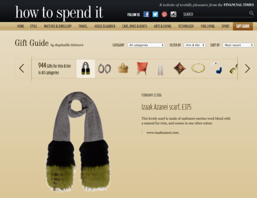Image resolution: width=257 pixels, height=198 pixels.
Task: Open the Watches & Jewellery menu
Action: coord(58,26)
